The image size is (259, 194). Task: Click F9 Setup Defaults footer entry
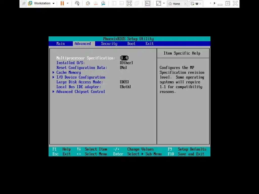point(187,149)
